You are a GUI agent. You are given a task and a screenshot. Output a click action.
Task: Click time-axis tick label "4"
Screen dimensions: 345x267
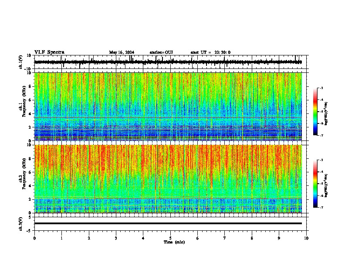pos(143,238)
